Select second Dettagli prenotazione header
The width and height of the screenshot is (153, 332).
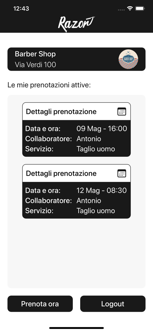(76, 173)
